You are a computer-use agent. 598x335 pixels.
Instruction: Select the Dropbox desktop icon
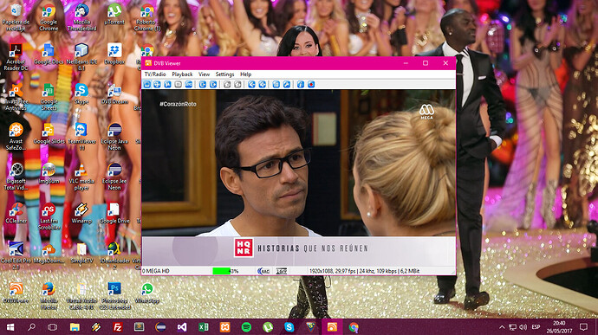[114, 55]
